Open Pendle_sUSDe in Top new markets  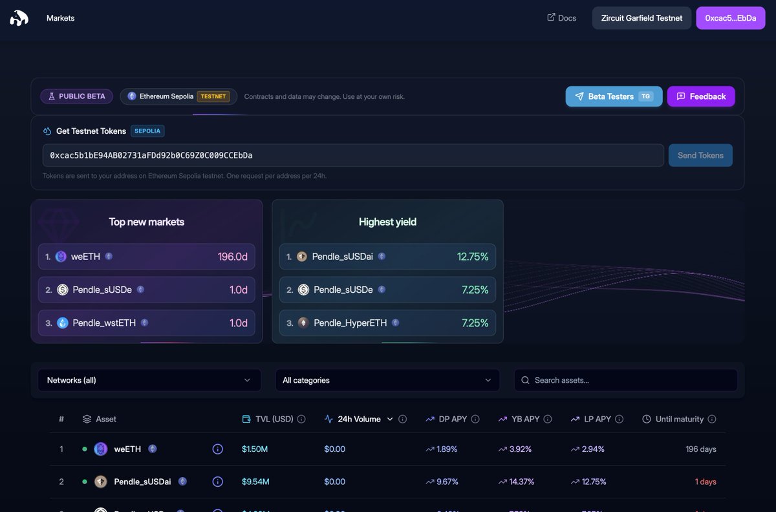pyautogui.click(x=146, y=290)
